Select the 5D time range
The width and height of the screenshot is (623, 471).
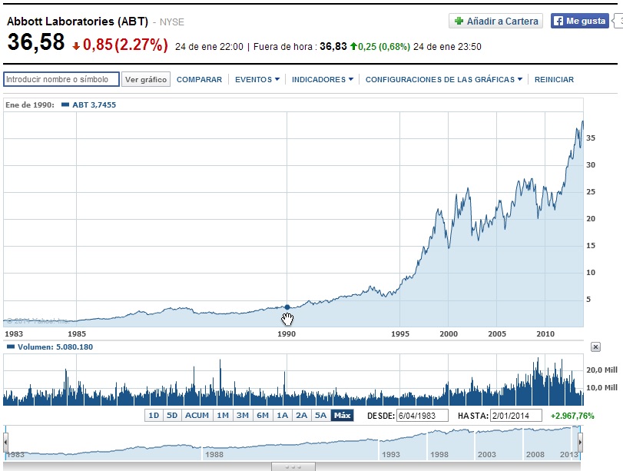(172, 416)
